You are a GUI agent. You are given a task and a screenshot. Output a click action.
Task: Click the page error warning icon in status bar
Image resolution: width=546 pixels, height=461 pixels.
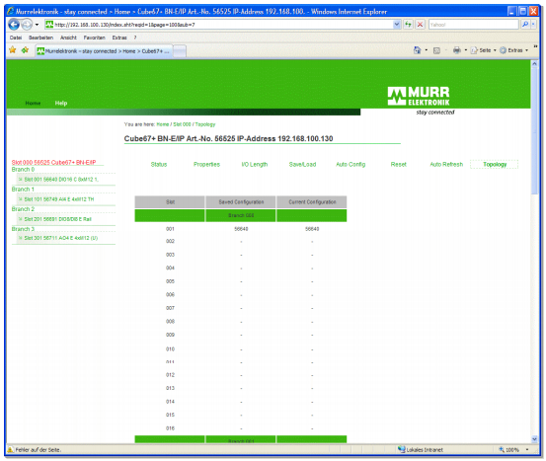coord(11,449)
